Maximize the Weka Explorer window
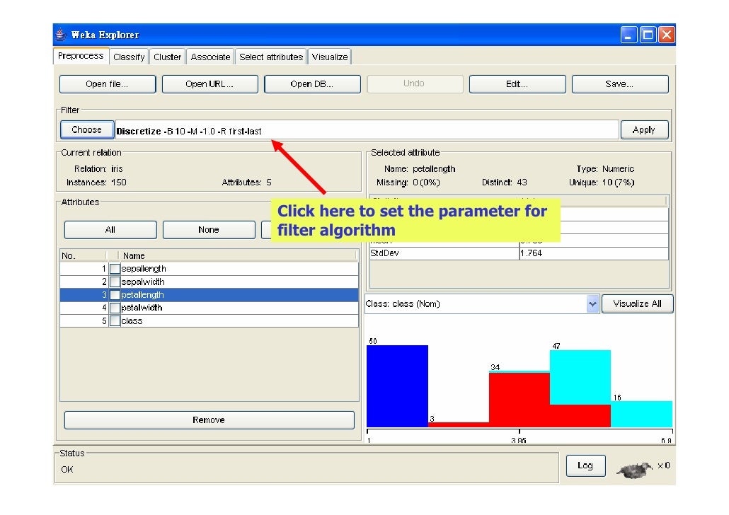The image size is (729, 515). tap(648, 35)
